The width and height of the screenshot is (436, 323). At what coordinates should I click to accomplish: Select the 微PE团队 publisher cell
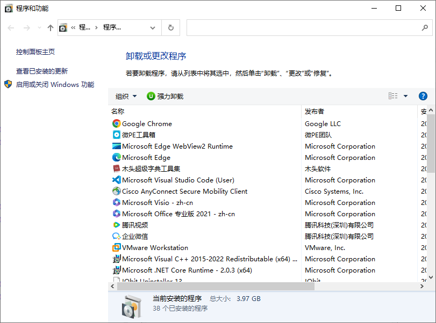pos(318,135)
